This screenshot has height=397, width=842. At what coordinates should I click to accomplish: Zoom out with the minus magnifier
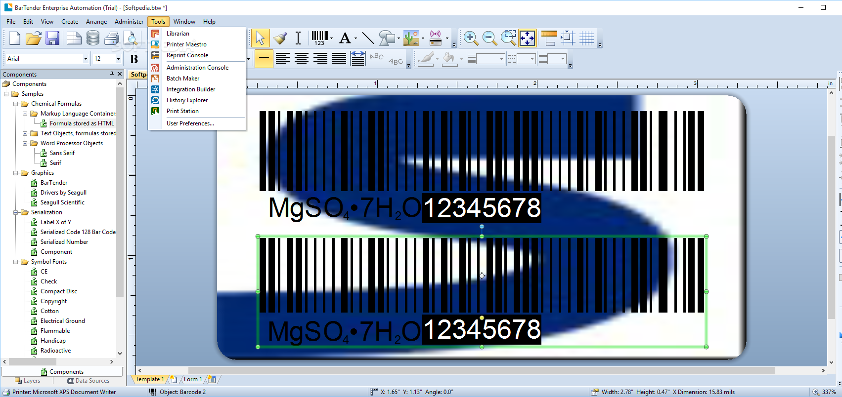point(489,38)
